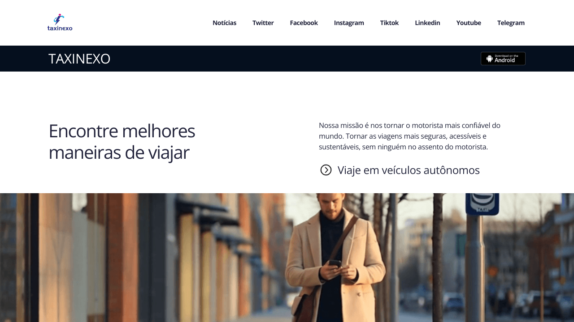Open the Facebook navigation link
Screen dimensions: 574x322
pyautogui.click(x=304, y=23)
